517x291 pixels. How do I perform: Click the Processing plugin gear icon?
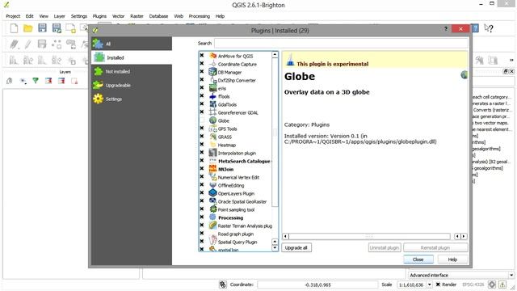(213, 217)
